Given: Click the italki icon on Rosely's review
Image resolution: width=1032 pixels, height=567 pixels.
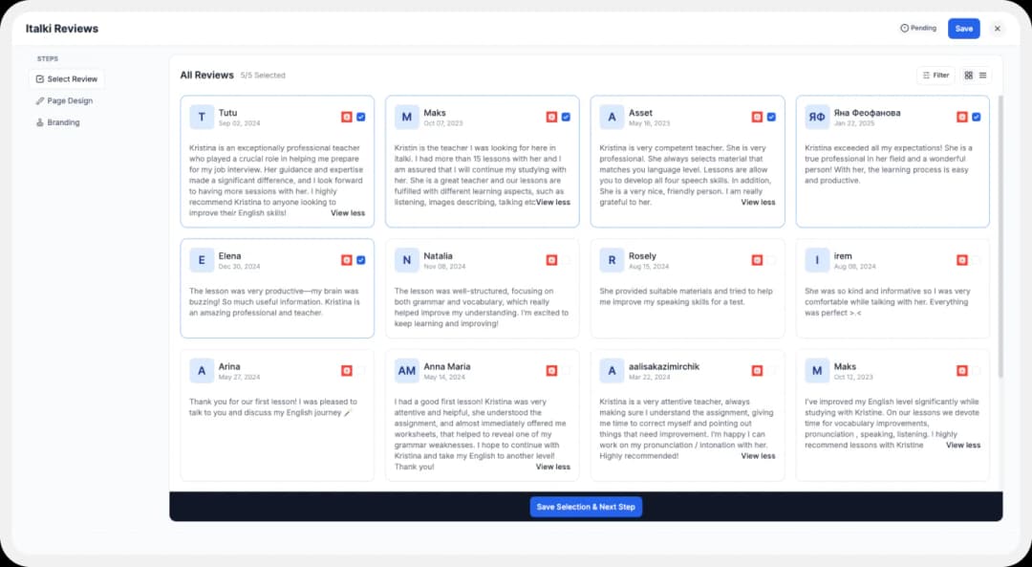Looking at the screenshot, I should click(x=757, y=259).
